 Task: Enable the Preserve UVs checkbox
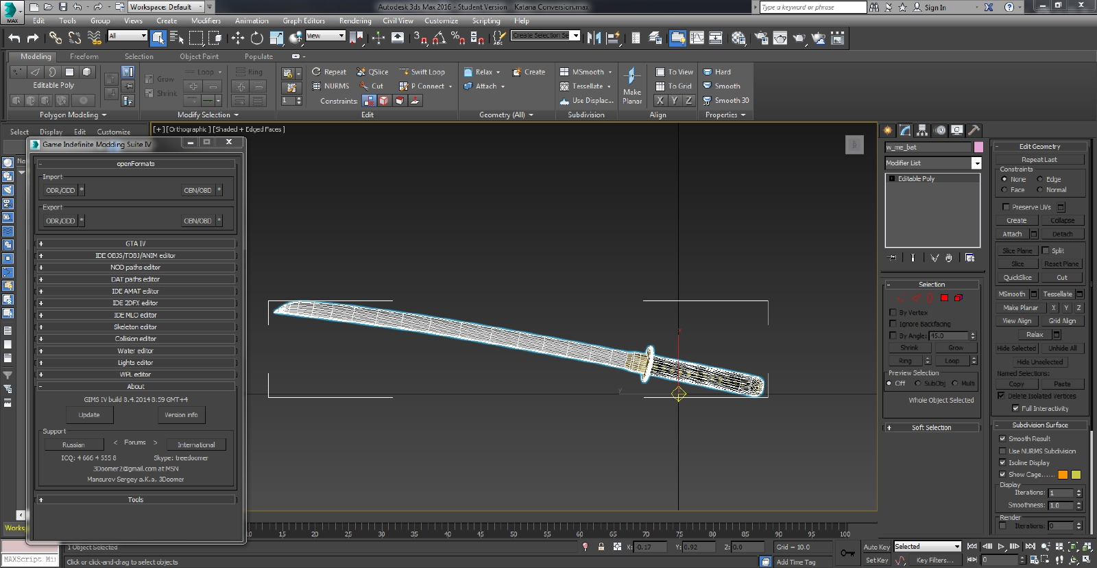1006,207
